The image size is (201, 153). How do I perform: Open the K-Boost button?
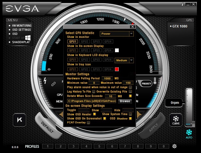(x=19, y=120)
